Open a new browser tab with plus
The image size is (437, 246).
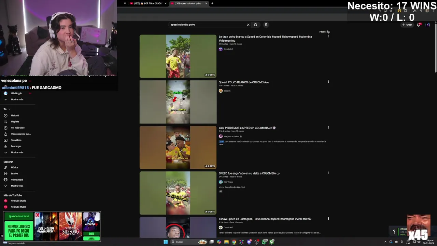click(x=212, y=3)
